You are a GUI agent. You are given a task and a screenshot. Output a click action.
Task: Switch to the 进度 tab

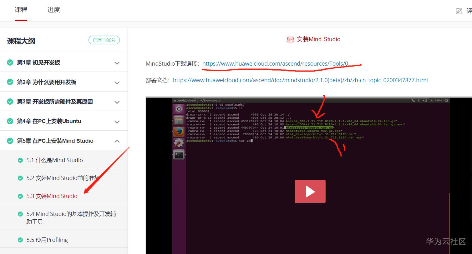(54, 10)
